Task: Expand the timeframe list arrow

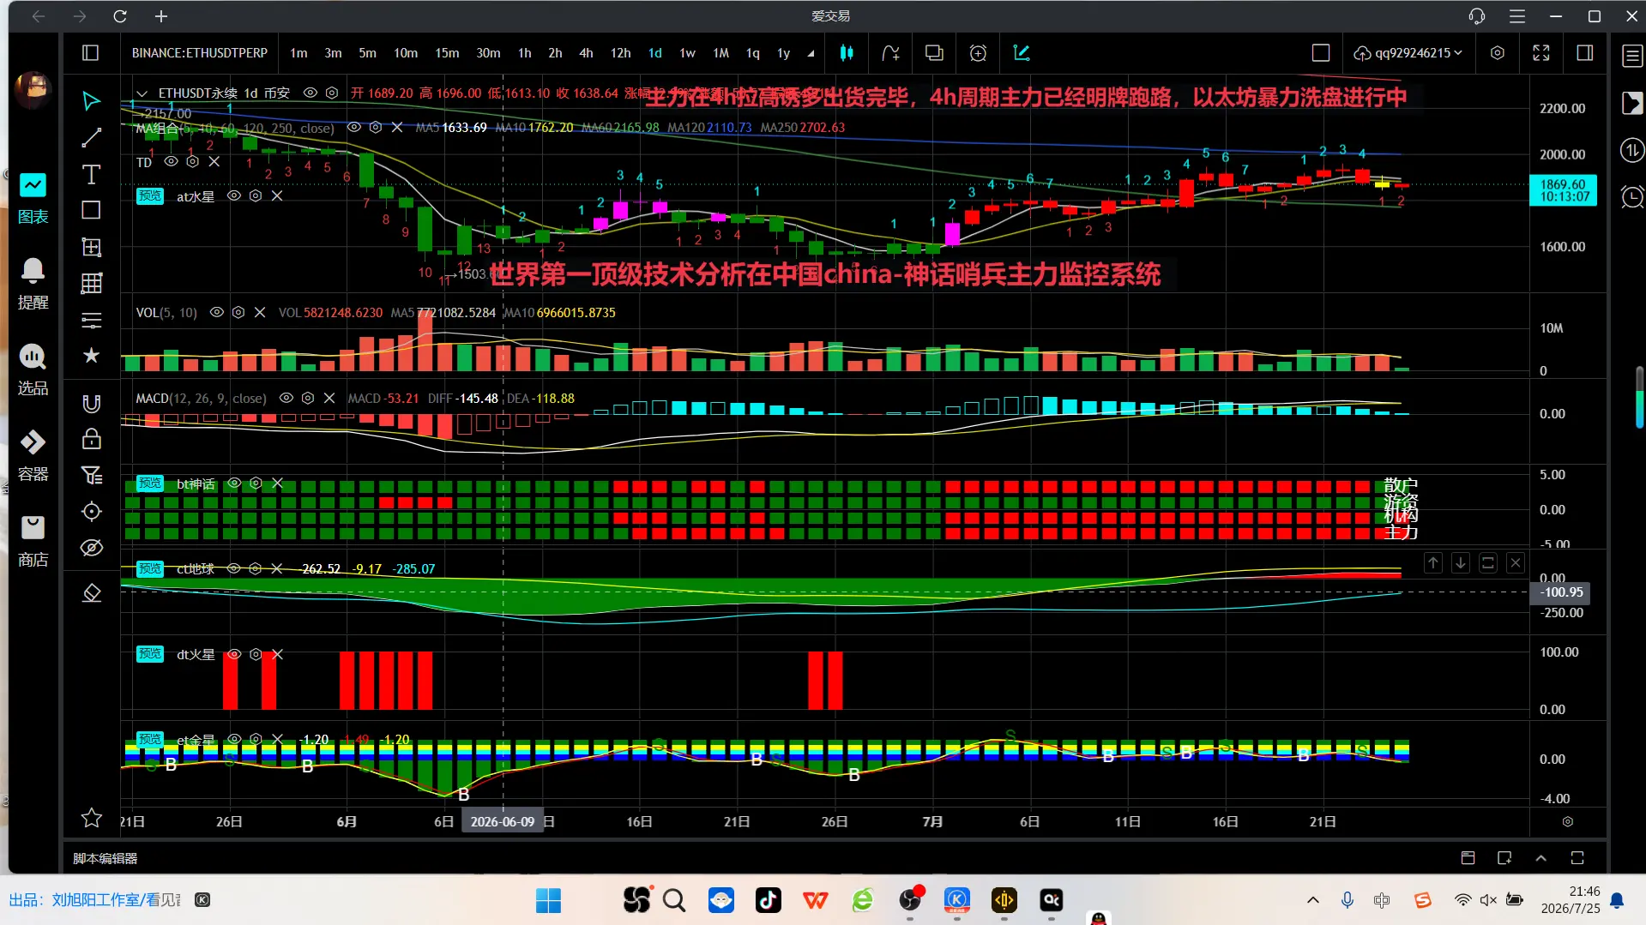Action: [811, 53]
